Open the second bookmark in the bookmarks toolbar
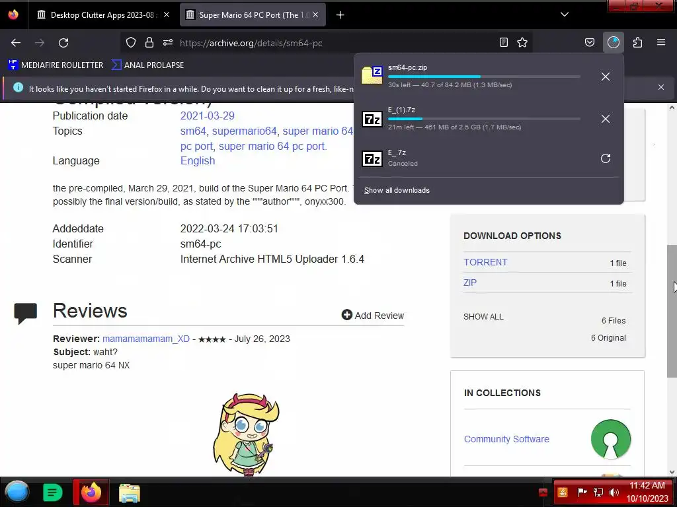The width and height of the screenshot is (677, 507). pyautogui.click(x=147, y=65)
